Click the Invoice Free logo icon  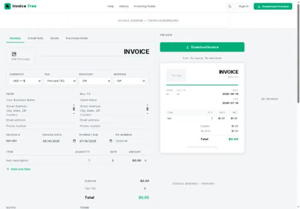coord(7,6)
